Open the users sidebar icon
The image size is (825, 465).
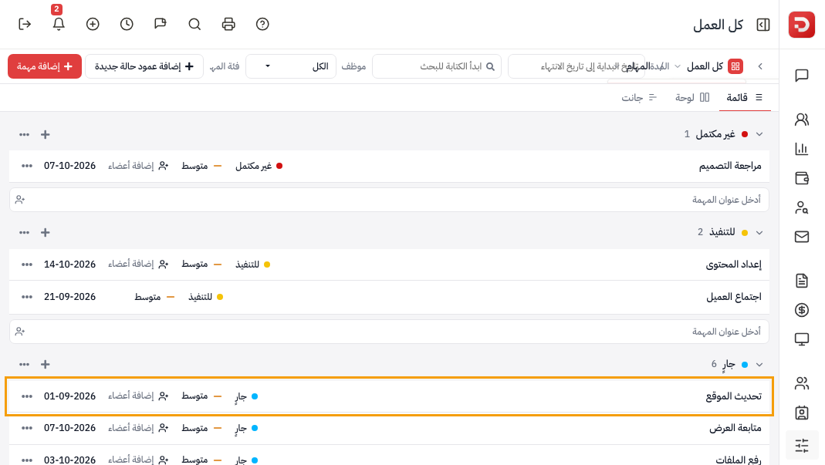point(802,120)
